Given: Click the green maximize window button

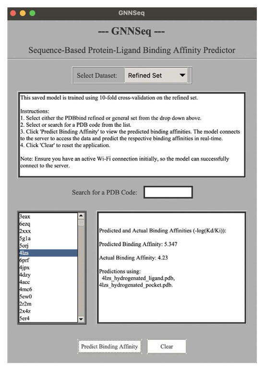Looking at the screenshot, I should (x=32, y=13).
